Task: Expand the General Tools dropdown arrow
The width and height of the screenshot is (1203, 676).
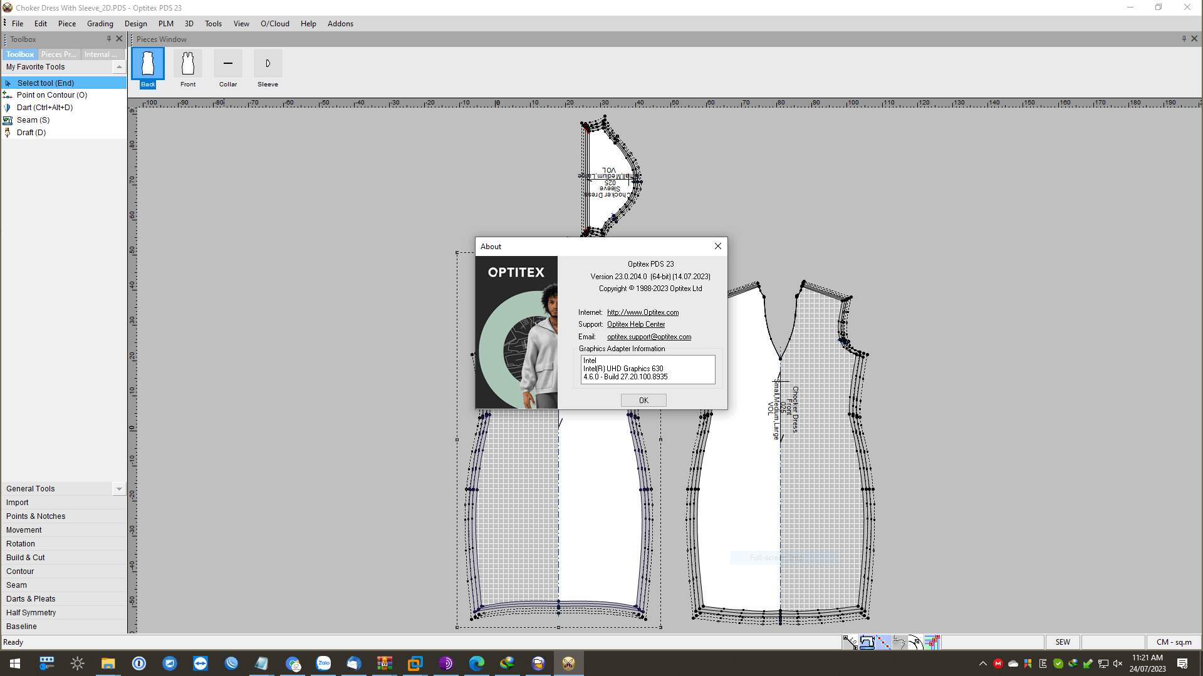Action: coord(119,489)
